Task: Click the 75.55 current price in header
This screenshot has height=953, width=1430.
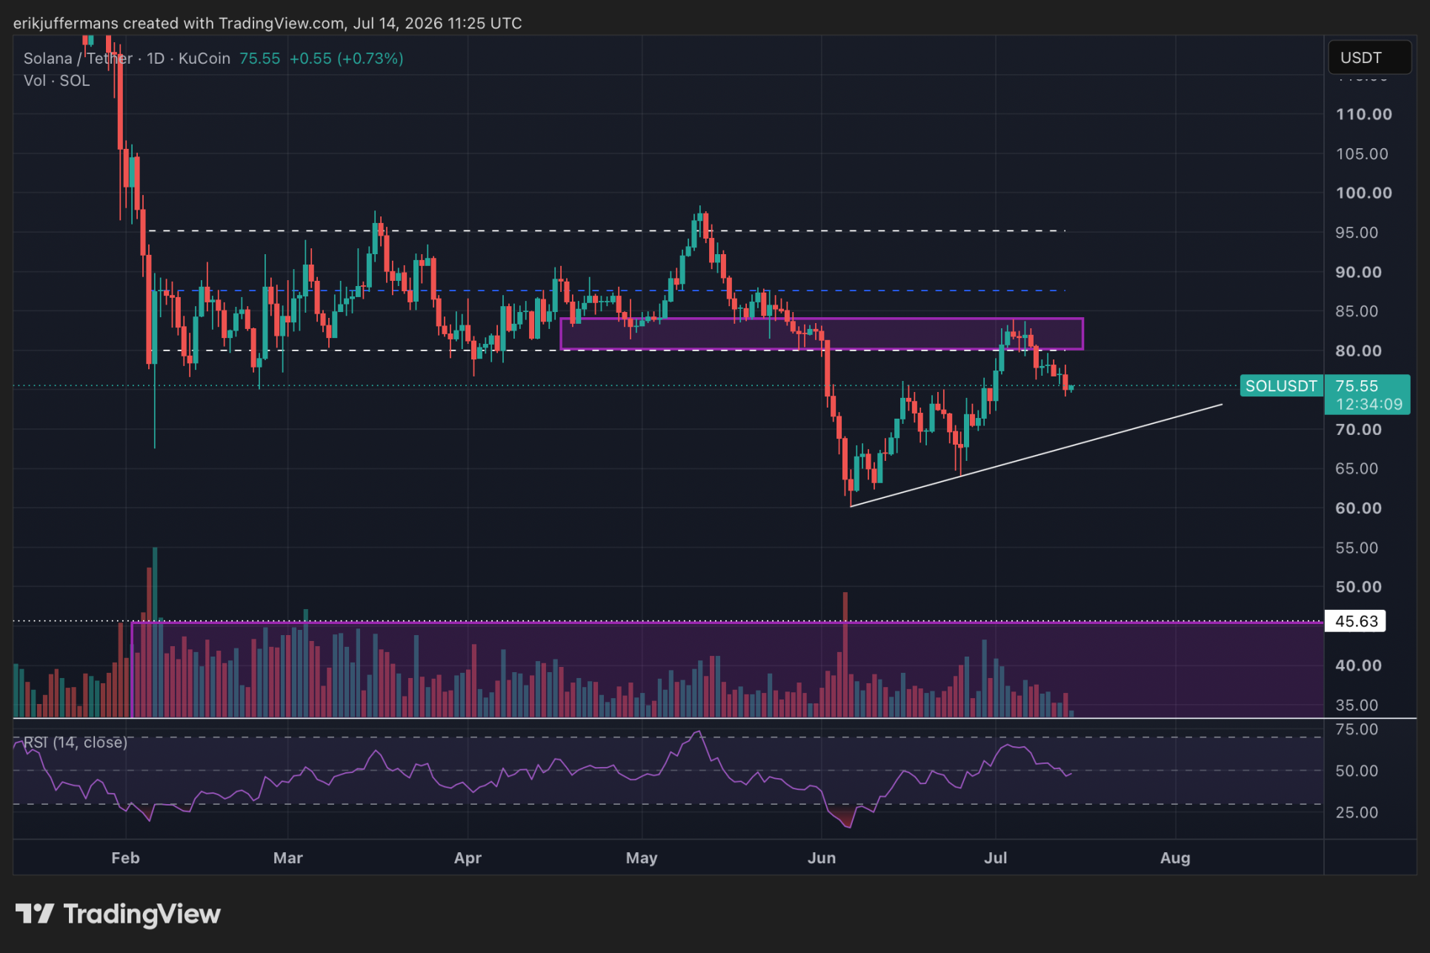Action: coord(259,59)
